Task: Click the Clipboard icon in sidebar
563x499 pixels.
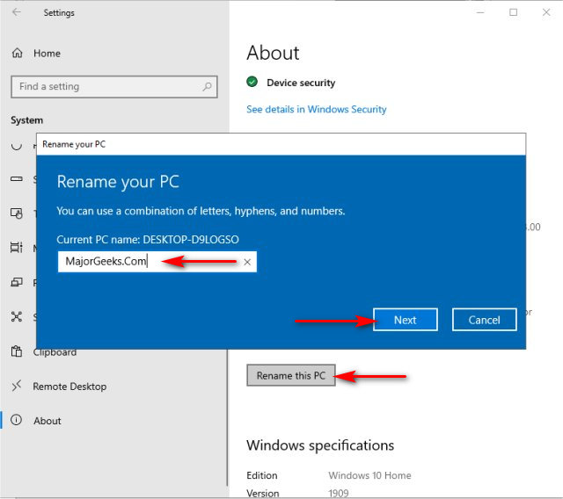Action: pyautogui.click(x=17, y=351)
